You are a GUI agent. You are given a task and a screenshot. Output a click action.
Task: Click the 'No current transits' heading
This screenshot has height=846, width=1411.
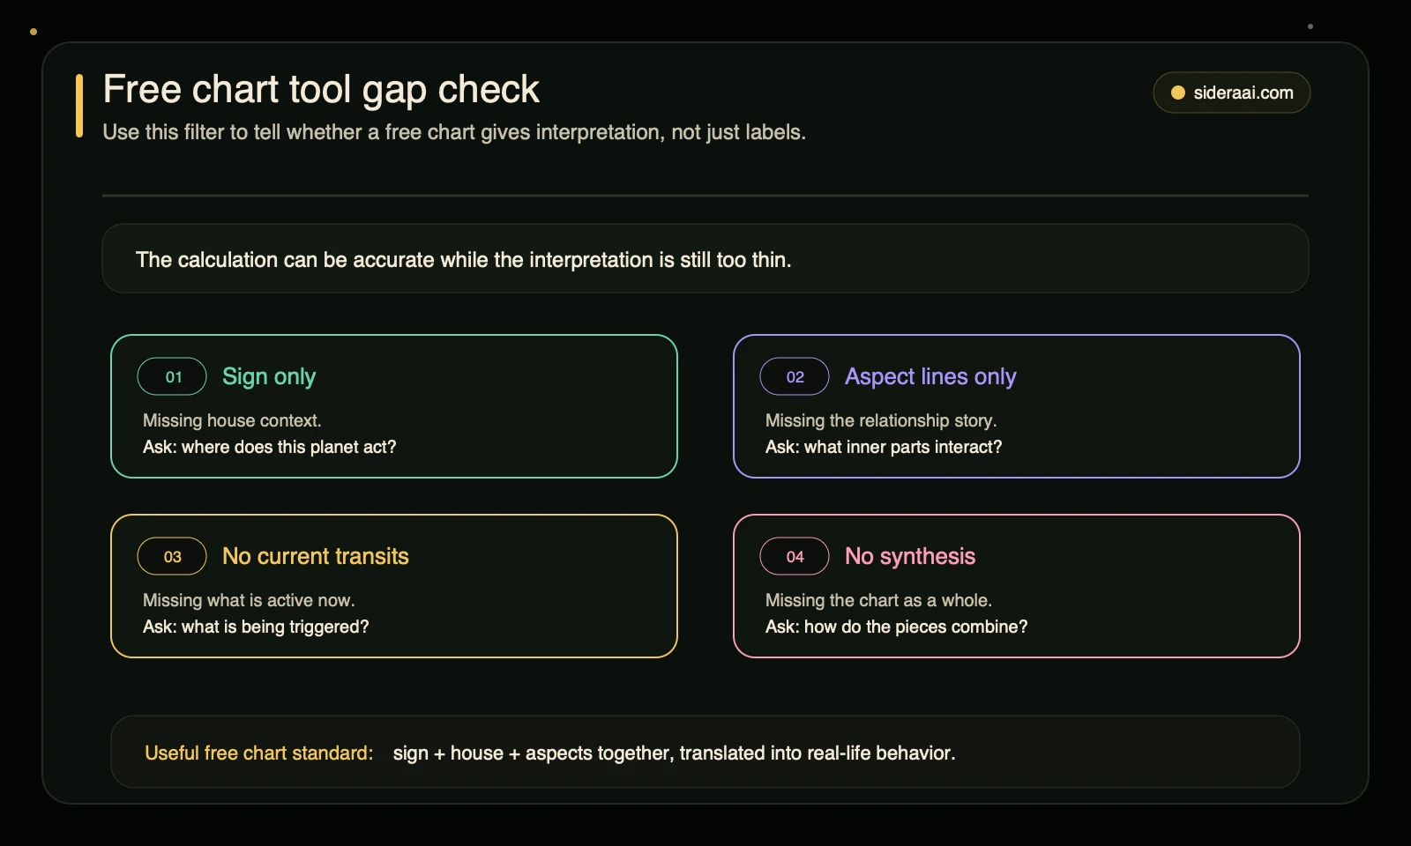click(316, 557)
